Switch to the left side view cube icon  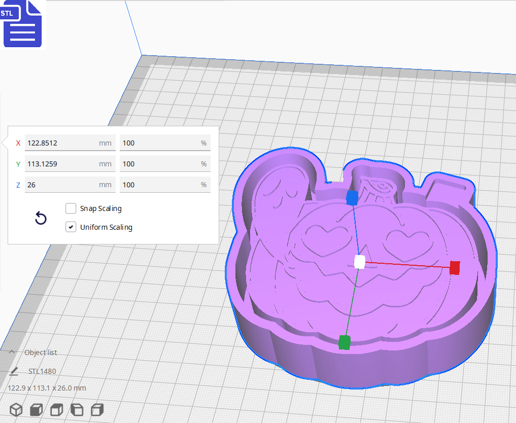click(77, 409)
